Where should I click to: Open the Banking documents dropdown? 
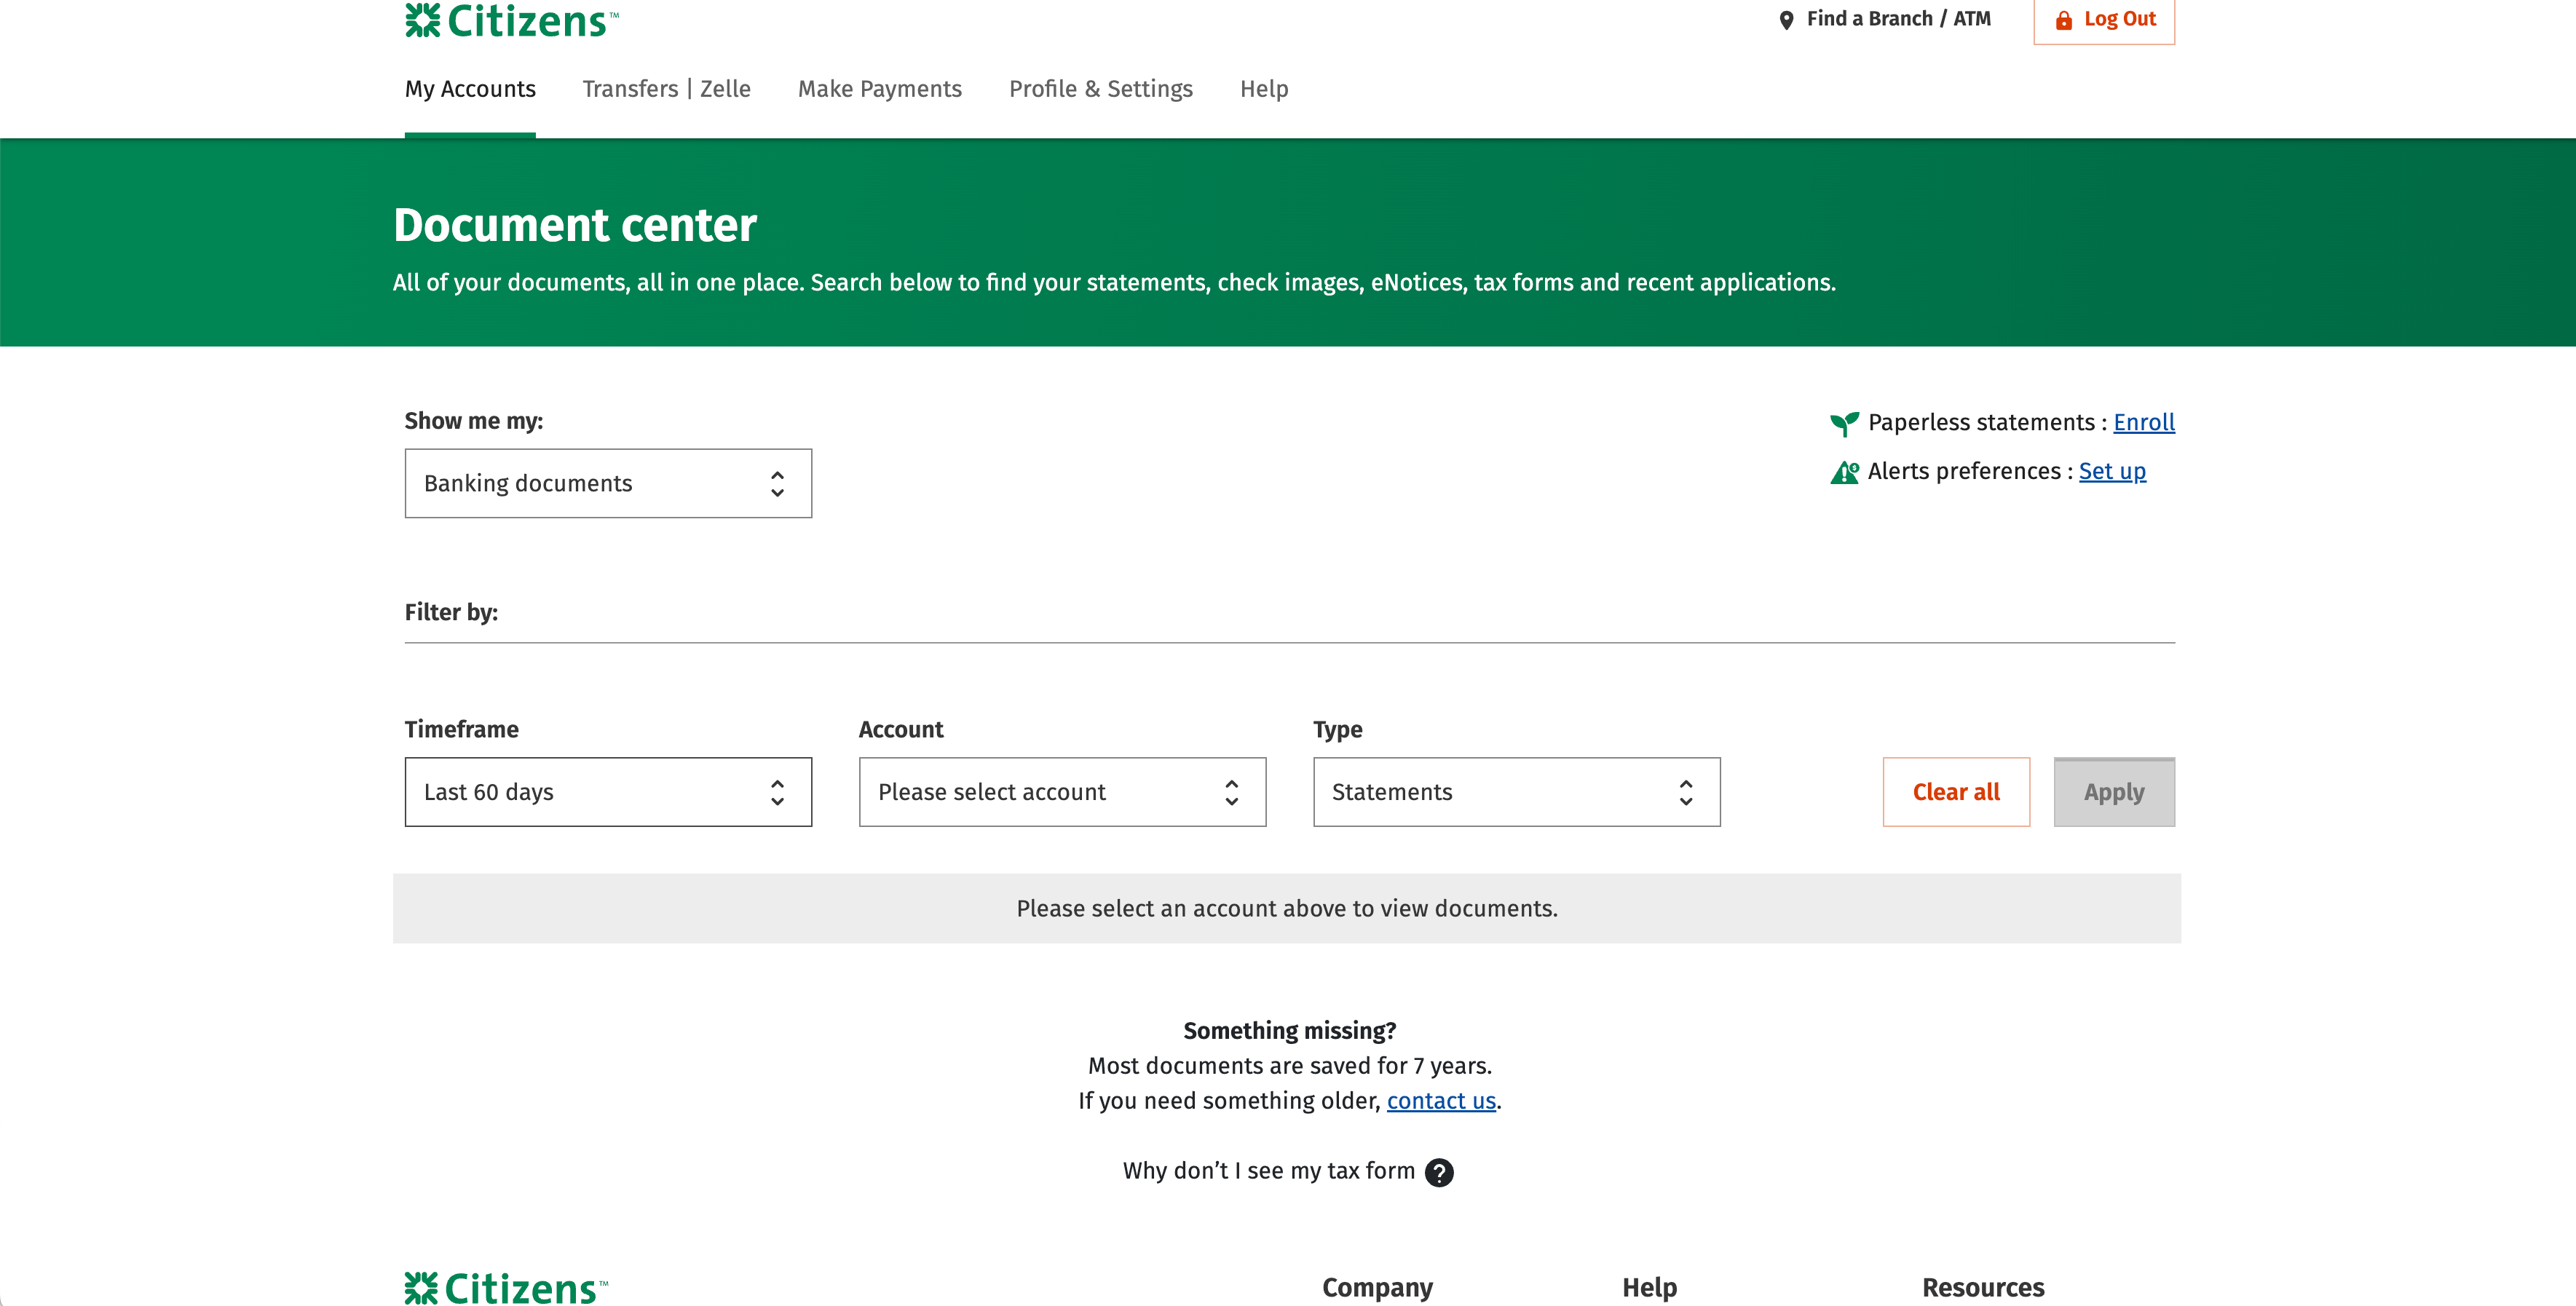click(x=608, y=484)
